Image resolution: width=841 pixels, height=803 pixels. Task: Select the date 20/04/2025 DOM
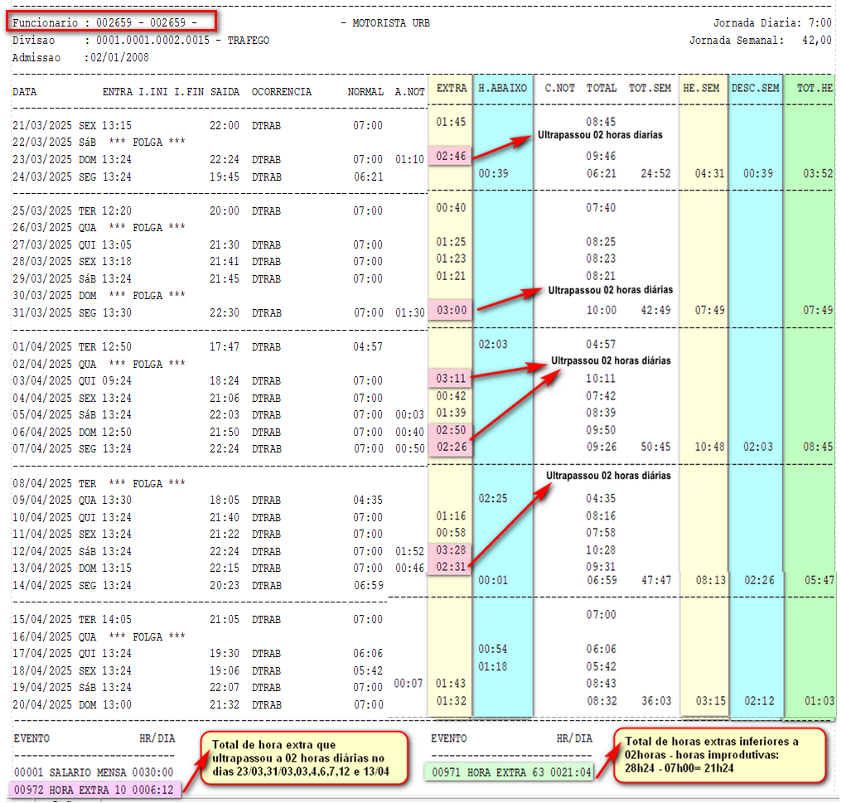coord(55,705)
